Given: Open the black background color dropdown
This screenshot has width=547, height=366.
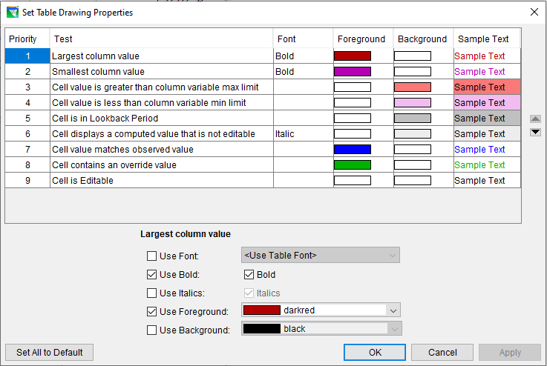Looking at the screenshot, I should click(x=321, y=328).
